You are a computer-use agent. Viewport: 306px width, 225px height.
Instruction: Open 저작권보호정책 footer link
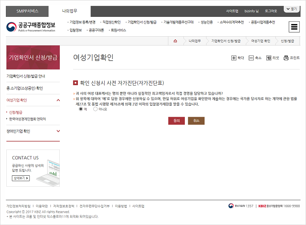(64, 206)
